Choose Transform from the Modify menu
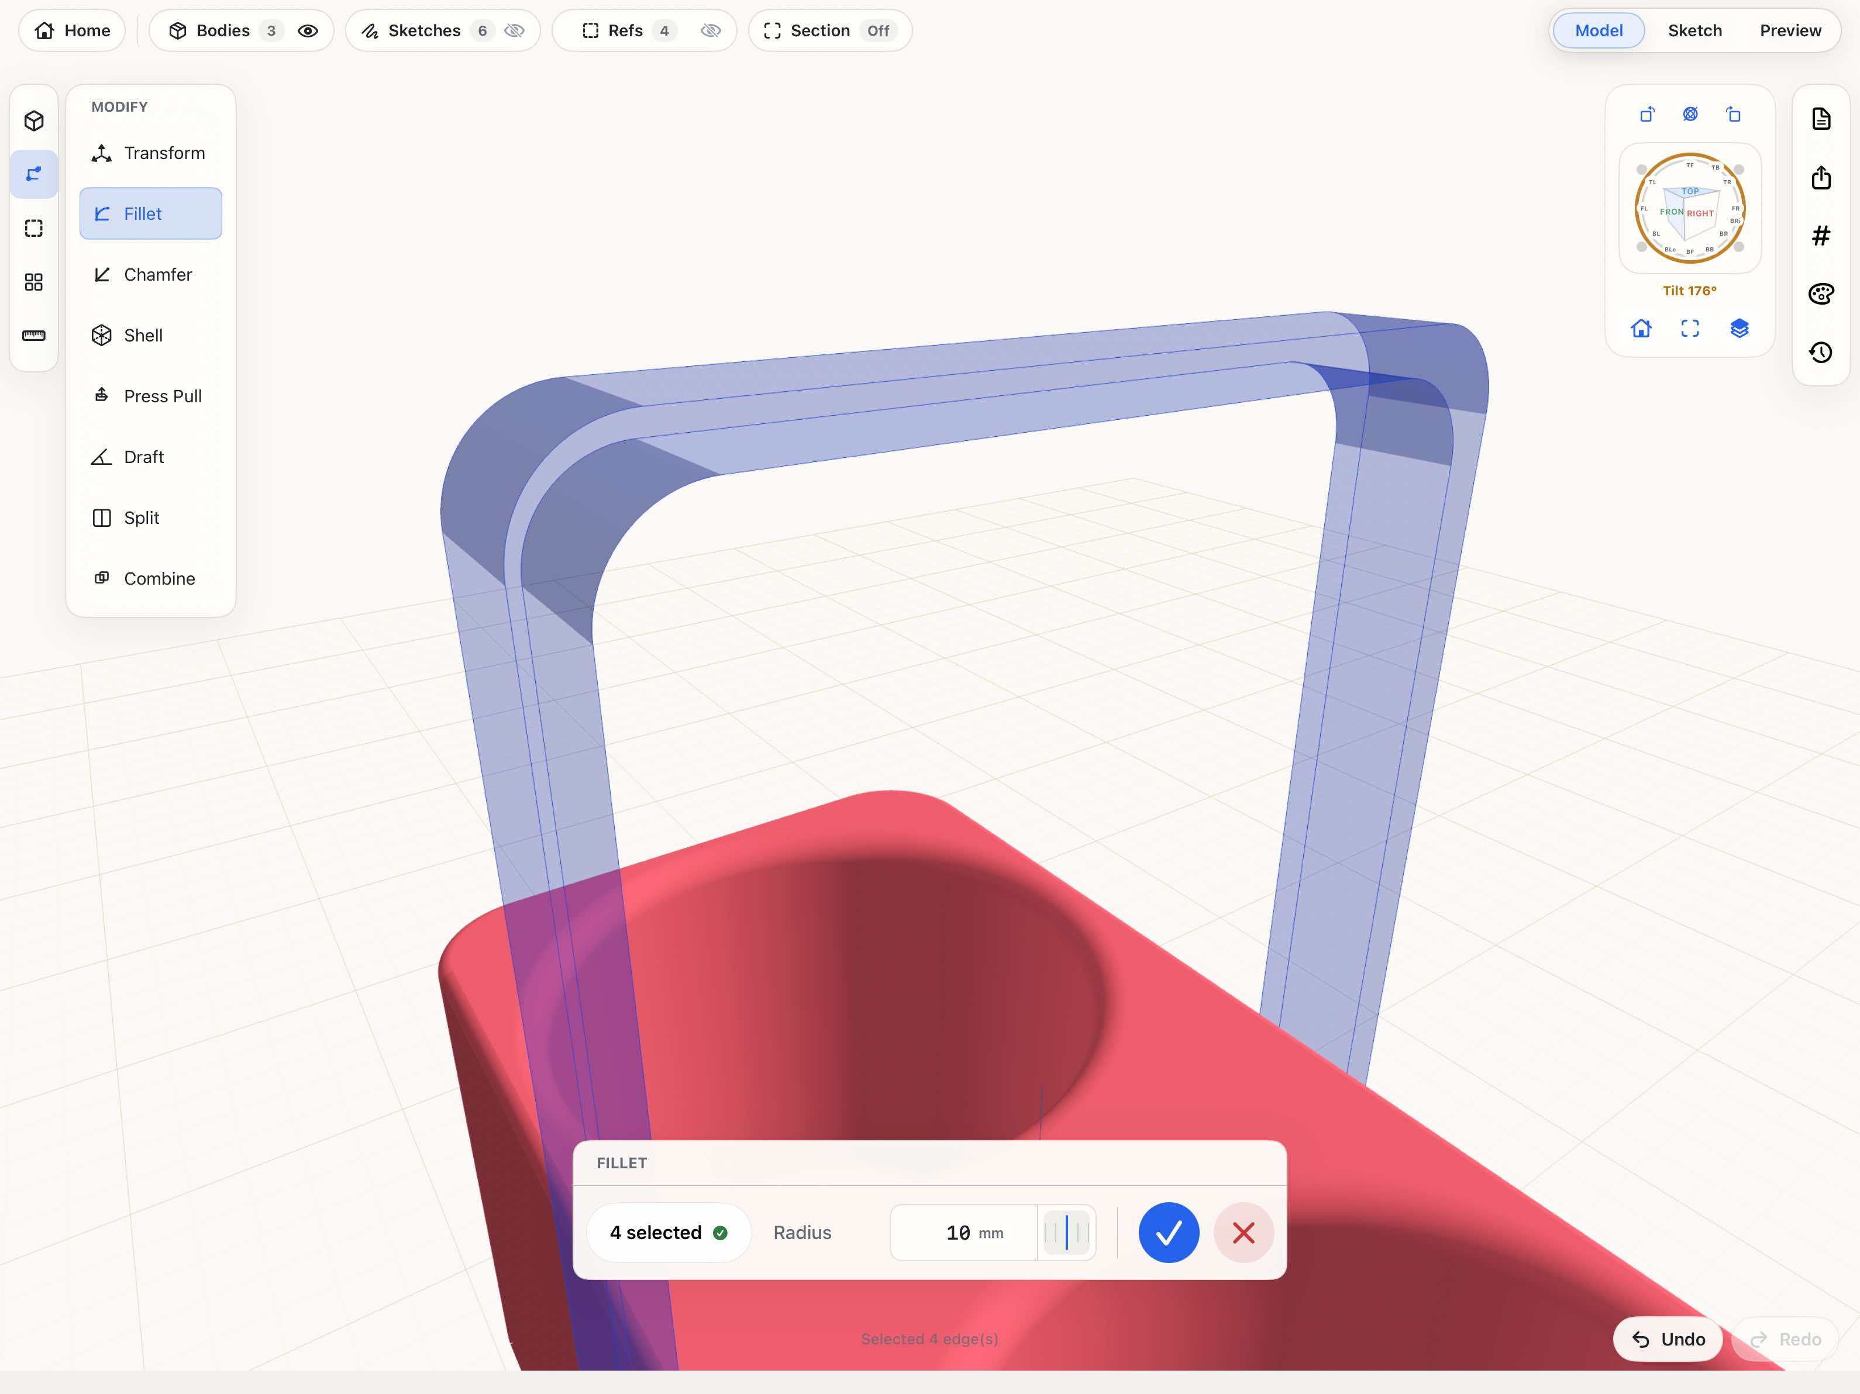Image resolution: width=1860 pixels, height=1394 pixels. click(x=150, y=153)
